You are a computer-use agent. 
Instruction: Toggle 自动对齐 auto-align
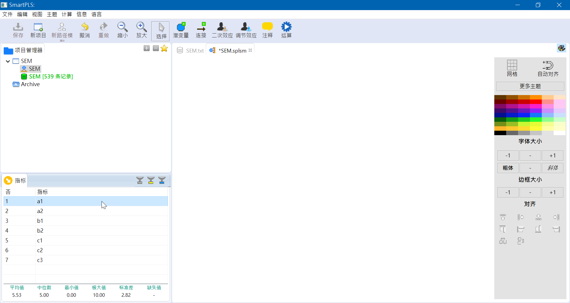tap(548, 68)
